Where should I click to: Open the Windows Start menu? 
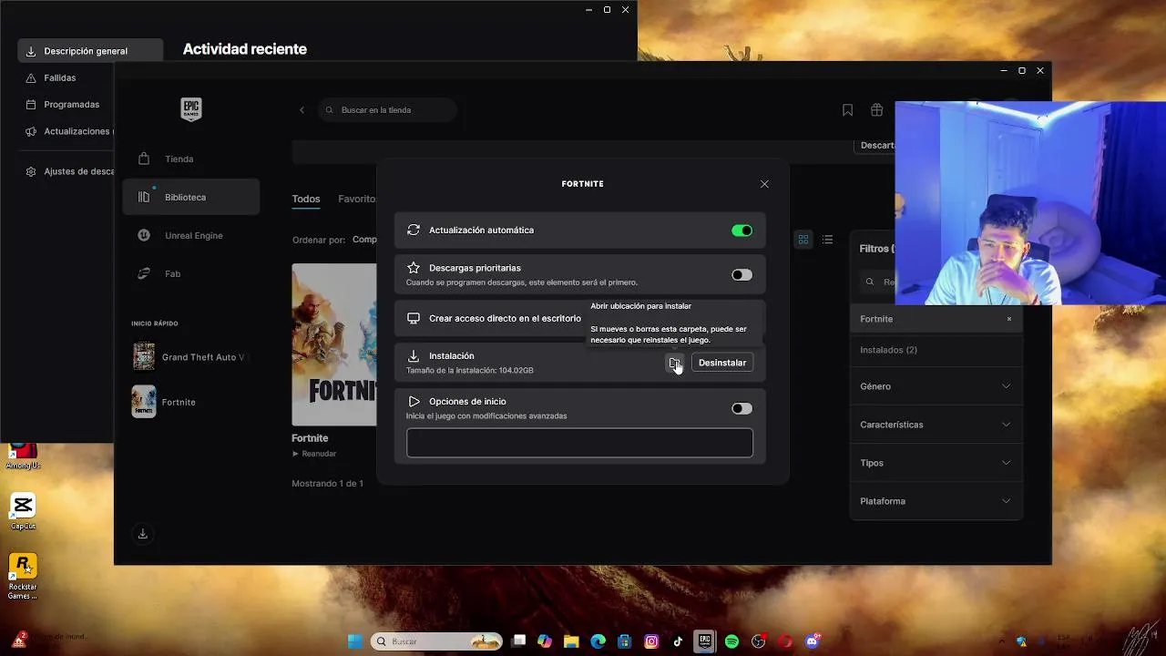[x=355, y=641]
